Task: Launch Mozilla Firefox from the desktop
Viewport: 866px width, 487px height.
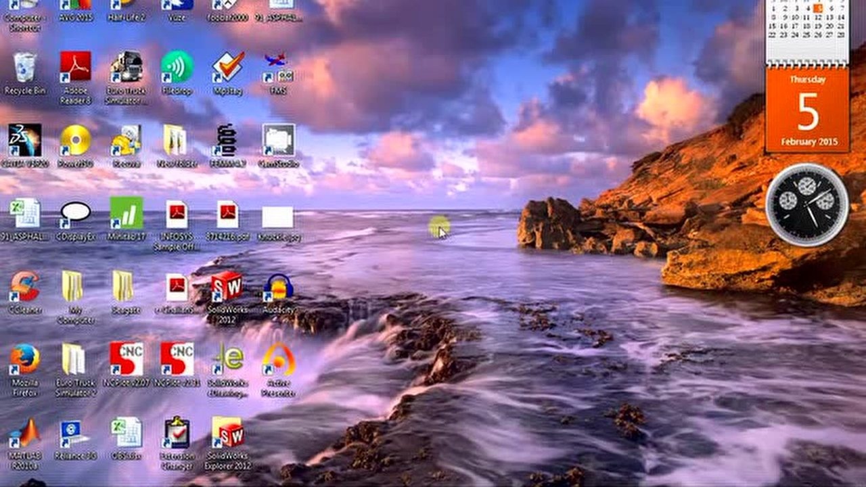Action: click(x=25, y=360)
